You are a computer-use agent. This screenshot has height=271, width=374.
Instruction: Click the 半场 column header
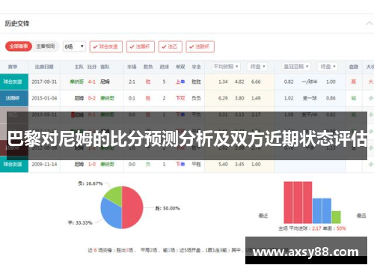tap(132, 67)
